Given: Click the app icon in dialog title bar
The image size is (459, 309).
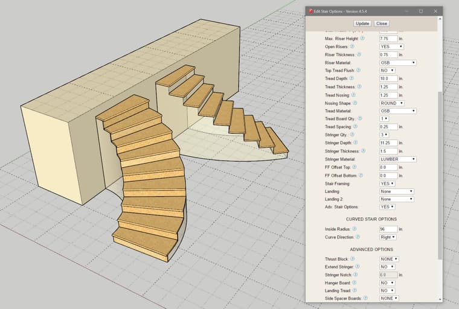Looking at the screenshot, I should tap(310, 11).
